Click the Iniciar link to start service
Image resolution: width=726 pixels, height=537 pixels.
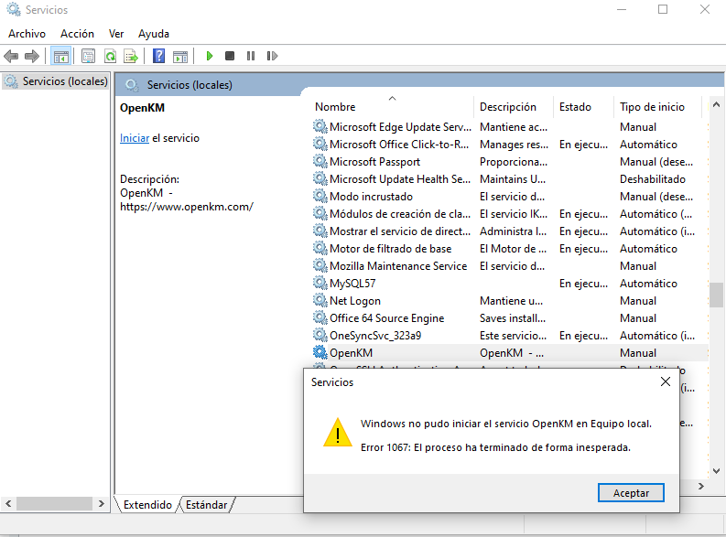135,138
